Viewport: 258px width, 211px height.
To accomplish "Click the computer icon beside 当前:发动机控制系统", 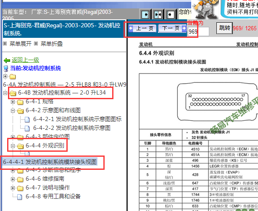I will tap(6, 69).
